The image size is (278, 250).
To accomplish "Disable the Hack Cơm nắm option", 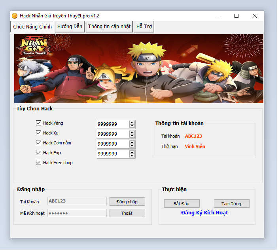I will pyautogui.click(x=38, y=143).
